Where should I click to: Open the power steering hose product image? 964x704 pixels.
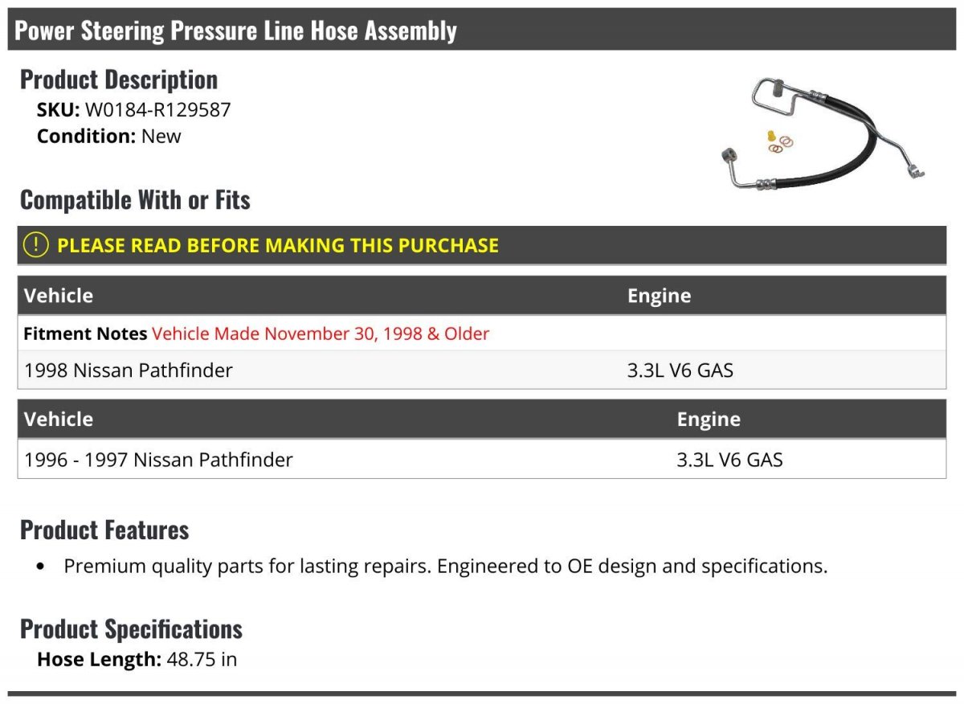pyautogui.click(x=819, y=133)
